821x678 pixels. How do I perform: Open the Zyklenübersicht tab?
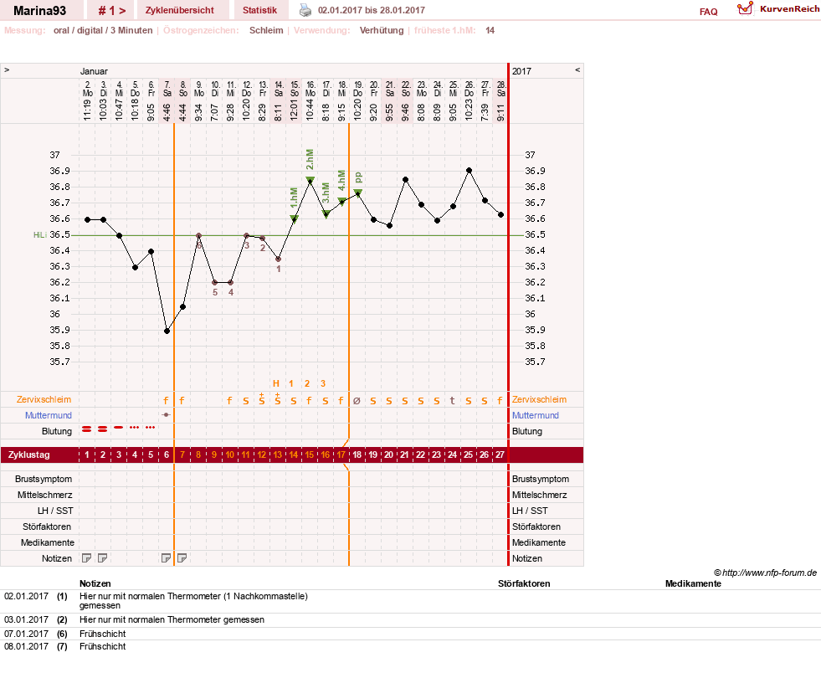(x=180, y=11)
